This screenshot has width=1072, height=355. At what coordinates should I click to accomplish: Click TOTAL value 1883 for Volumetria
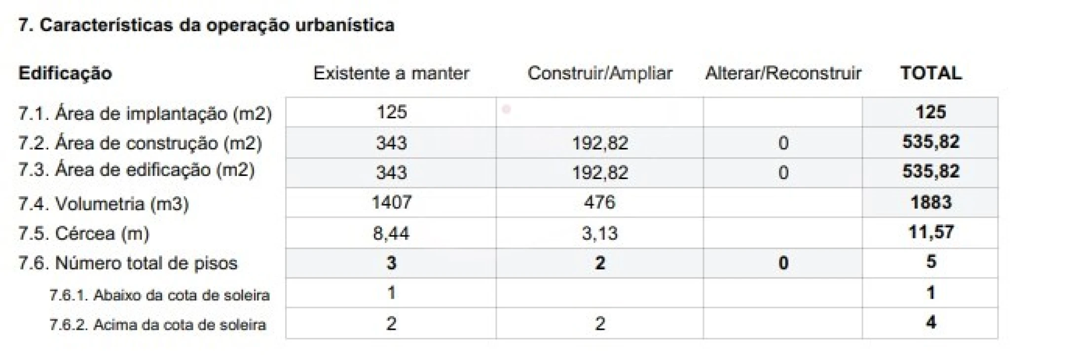click(930, 203)
